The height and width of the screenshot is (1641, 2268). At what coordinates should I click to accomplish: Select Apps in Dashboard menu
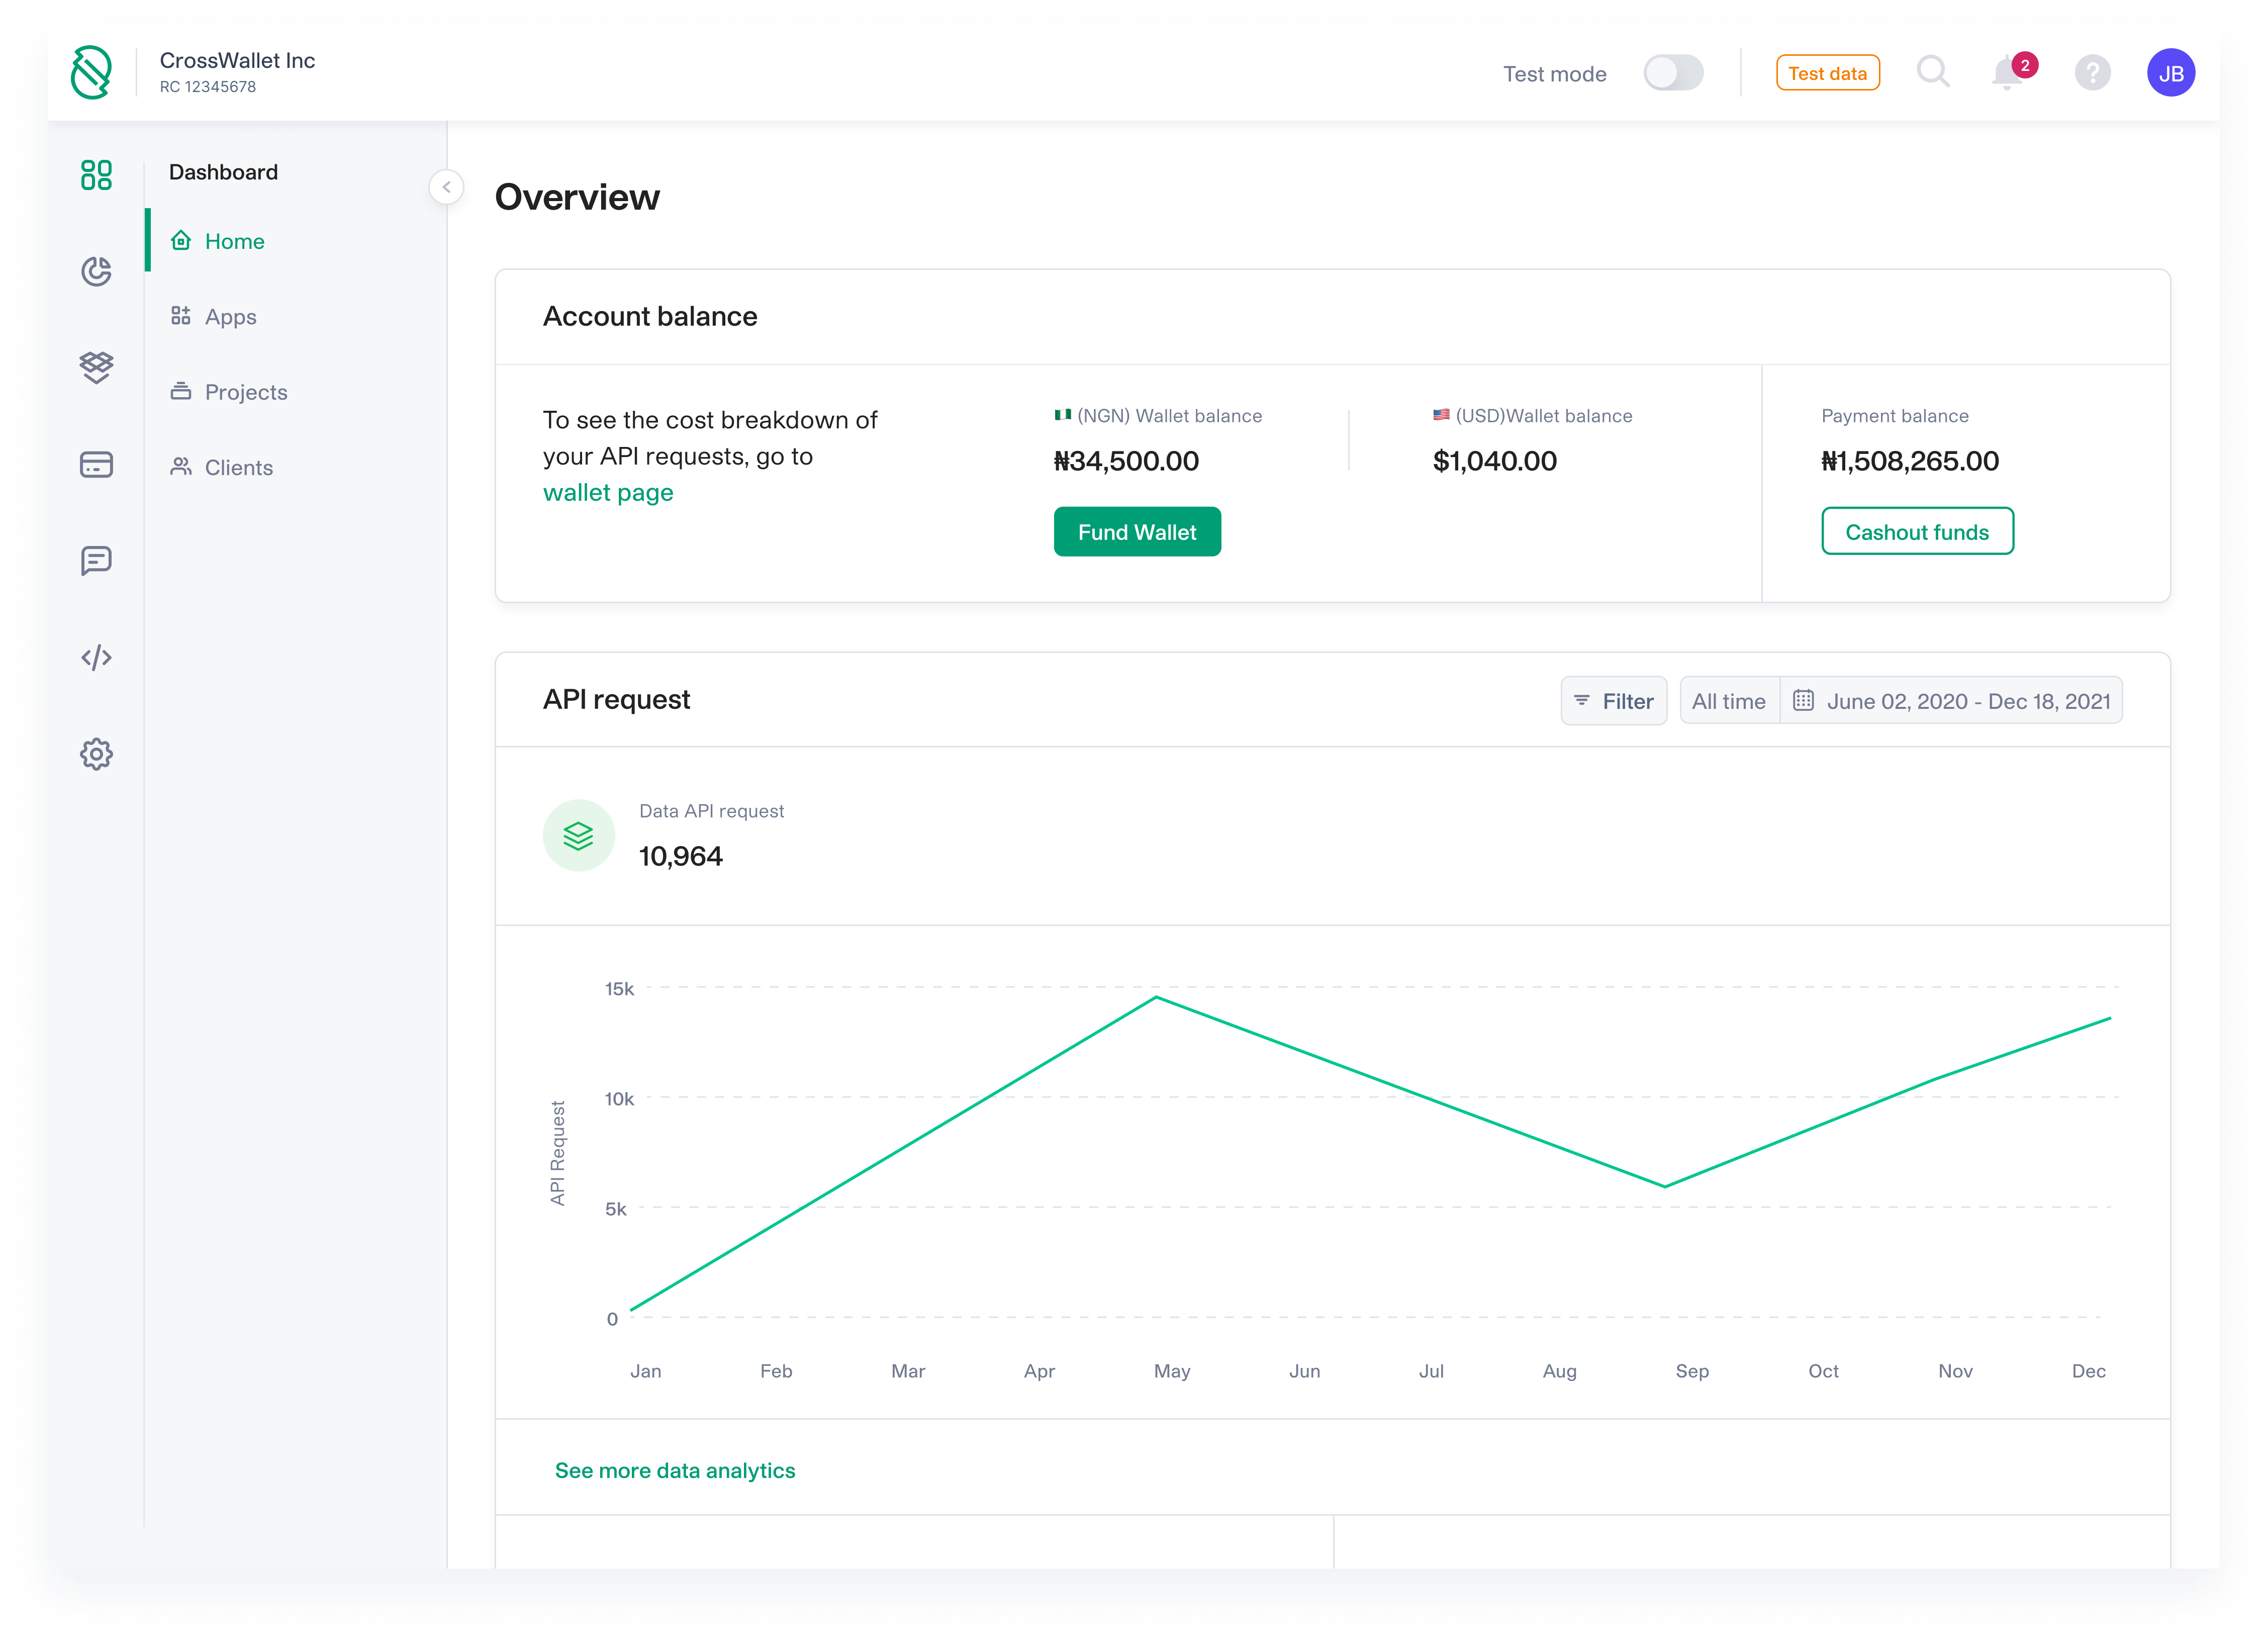click(230, 317)
